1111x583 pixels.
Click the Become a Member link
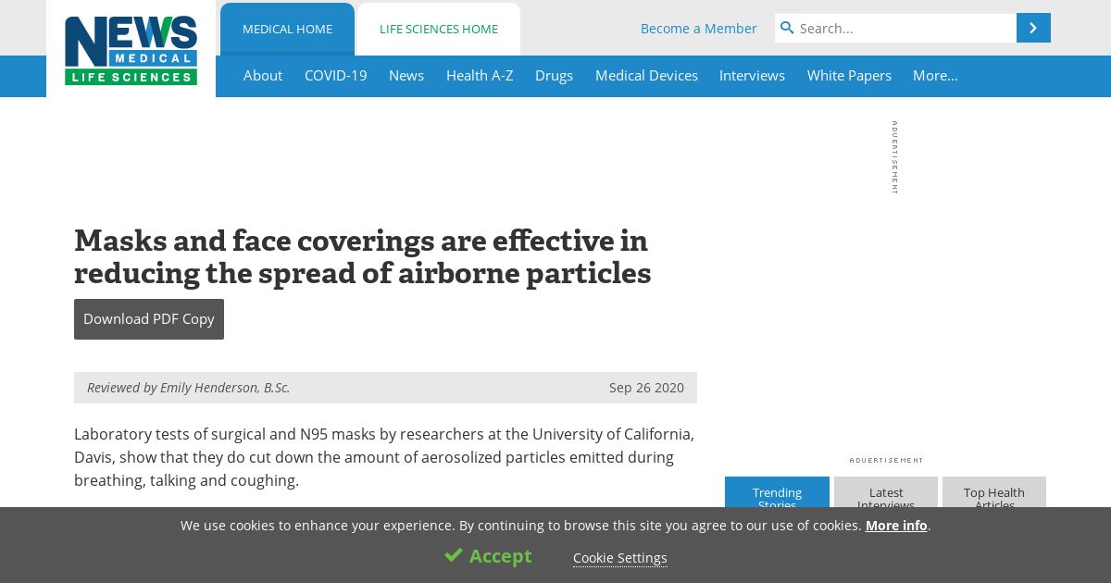698,29
